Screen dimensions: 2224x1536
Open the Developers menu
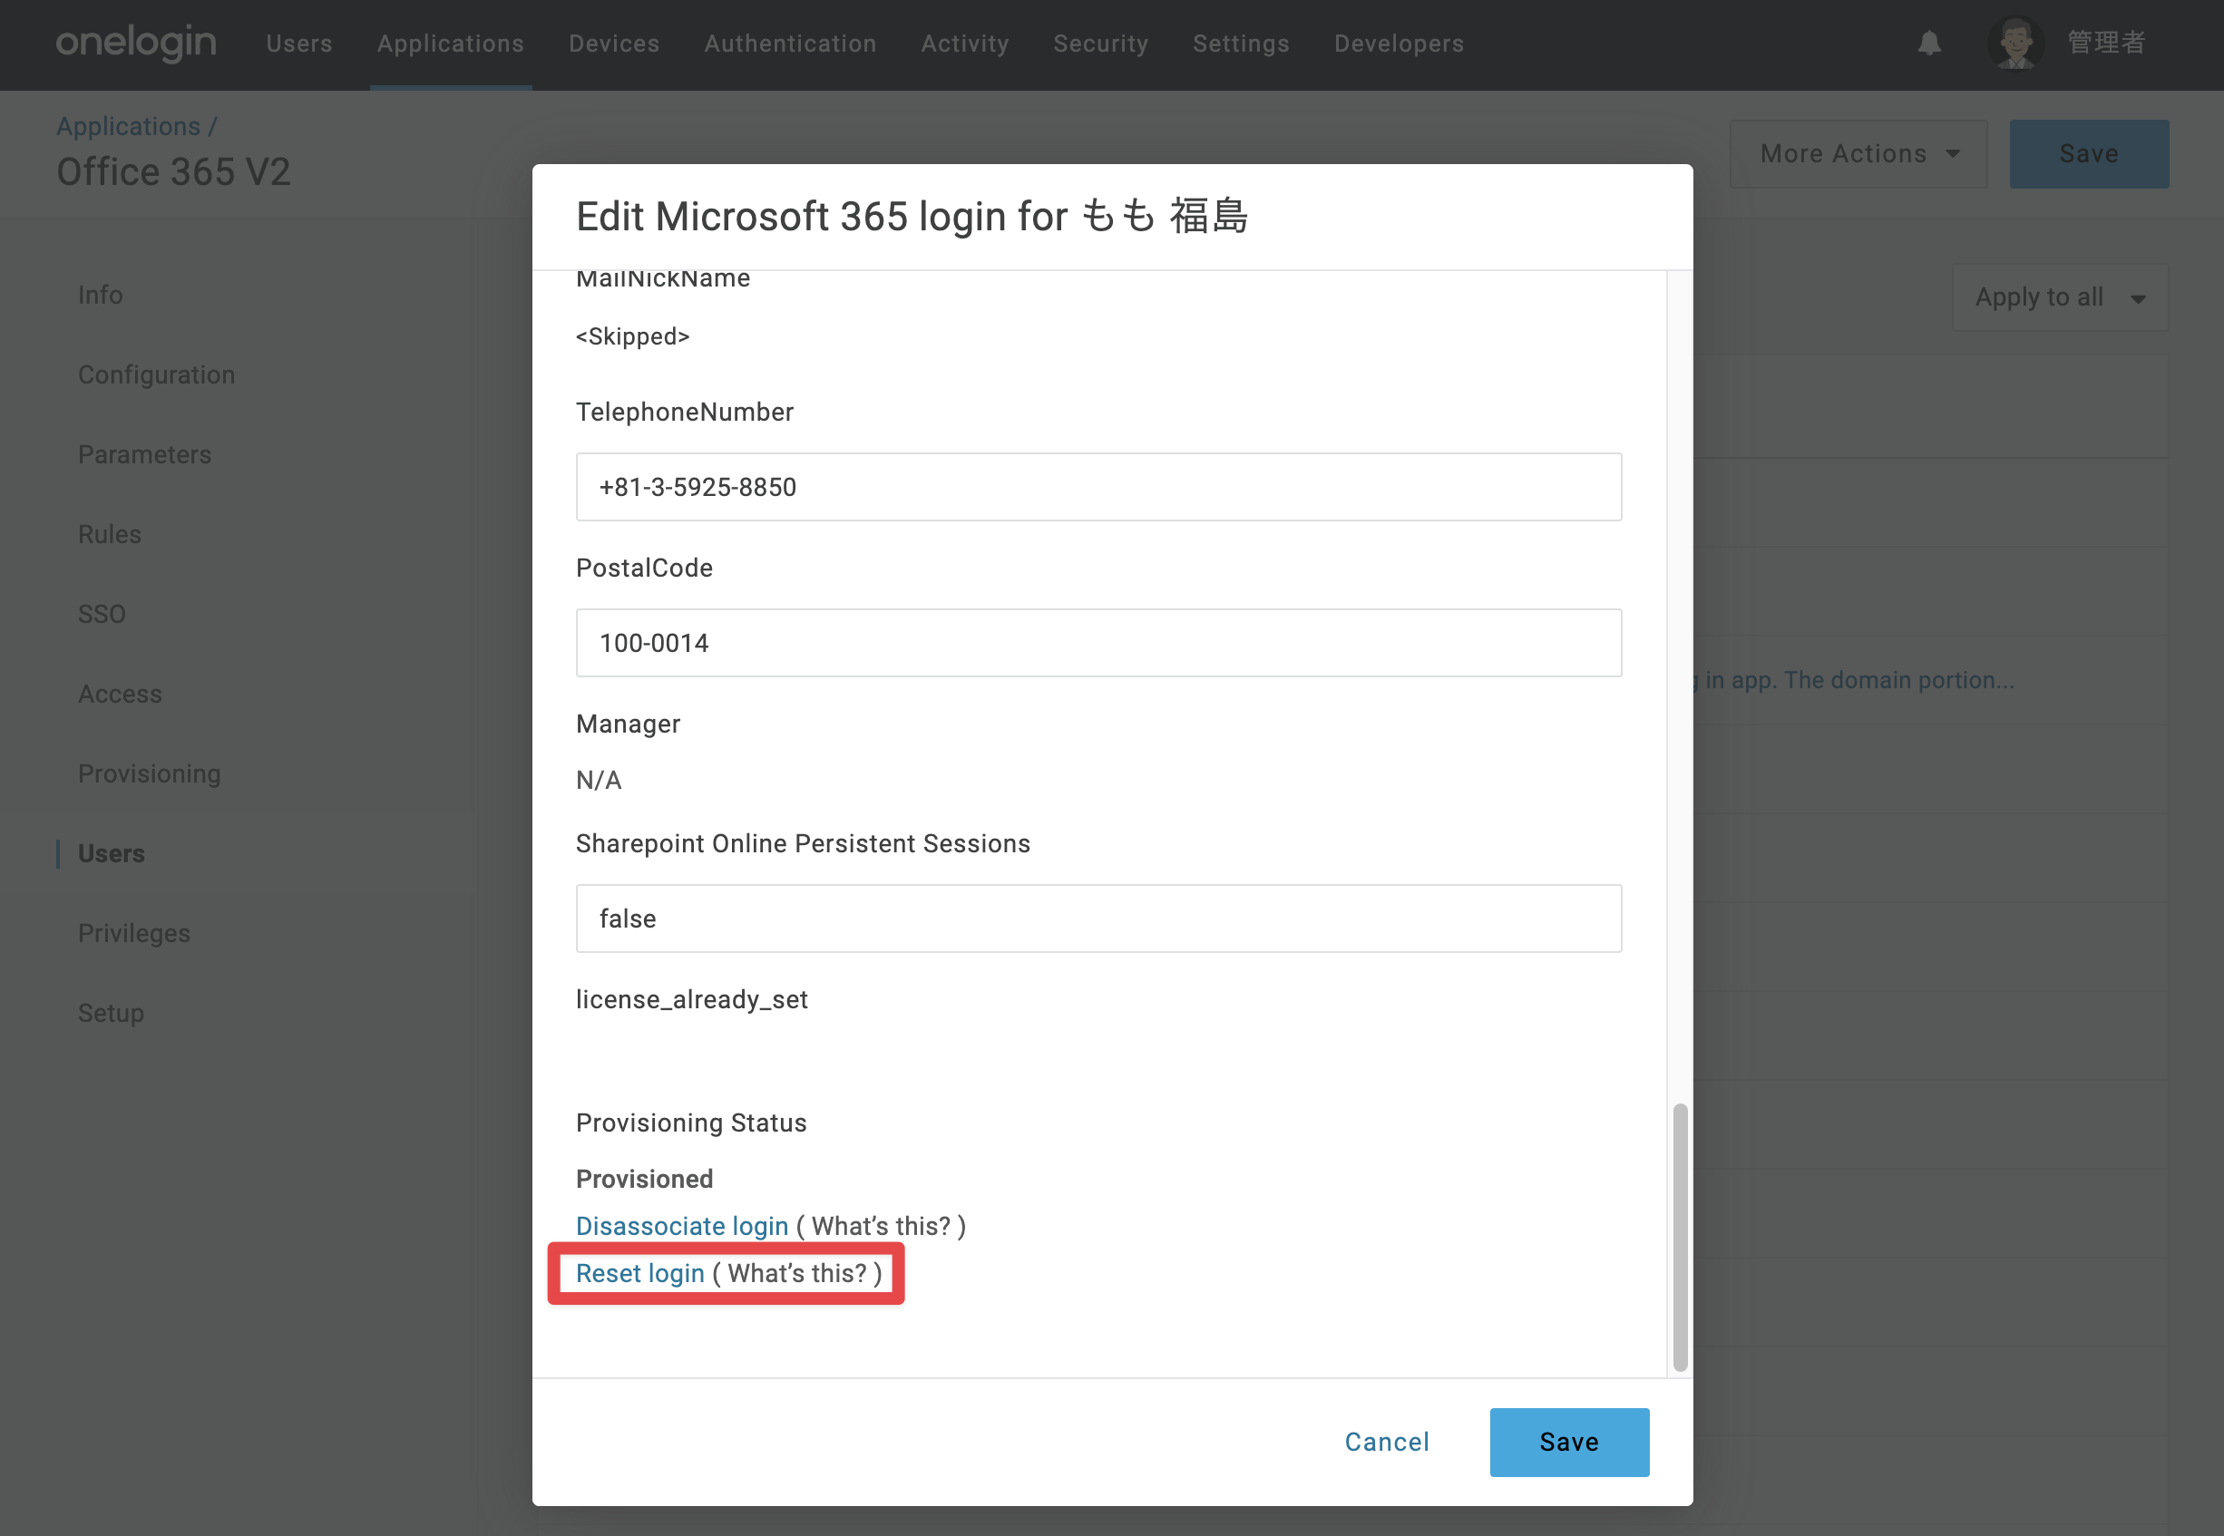[x=1399, y=44]
